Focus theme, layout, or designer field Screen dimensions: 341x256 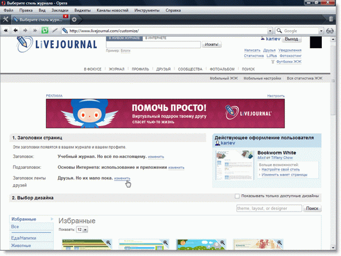pyautogui.click(x=269, y=208)
